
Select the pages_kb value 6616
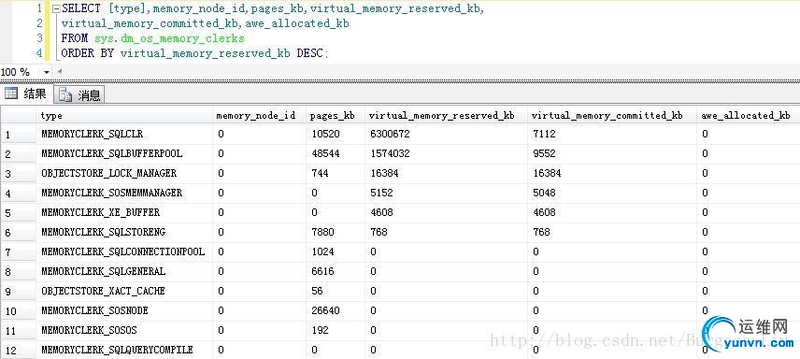click(323, 272)
